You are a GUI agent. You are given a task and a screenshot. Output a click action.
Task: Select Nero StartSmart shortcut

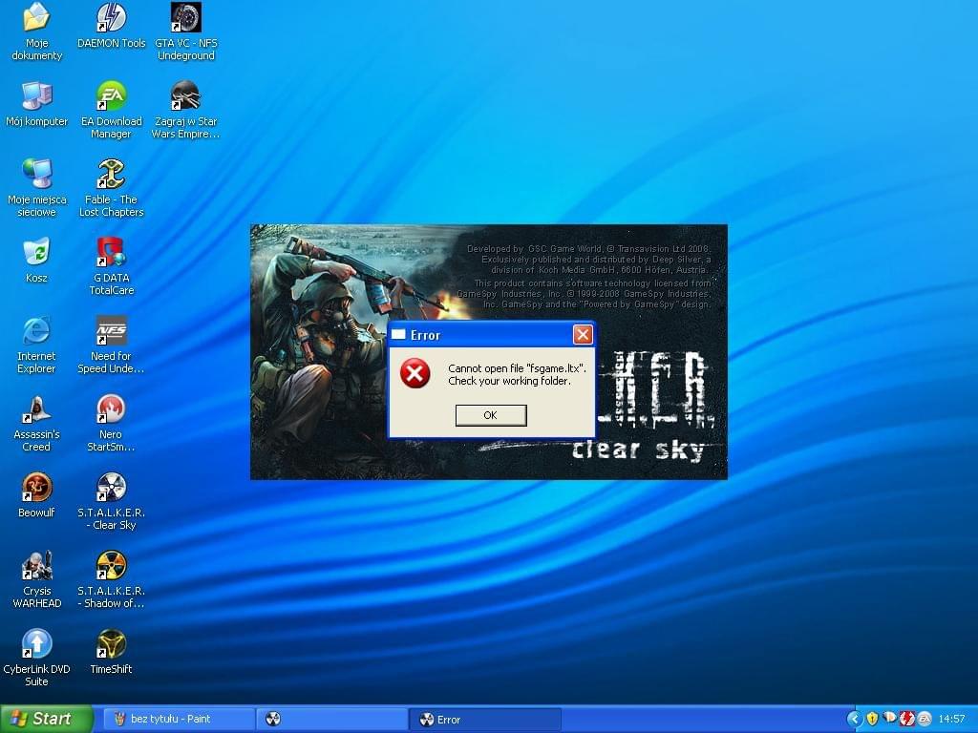(x=111, y=423)
